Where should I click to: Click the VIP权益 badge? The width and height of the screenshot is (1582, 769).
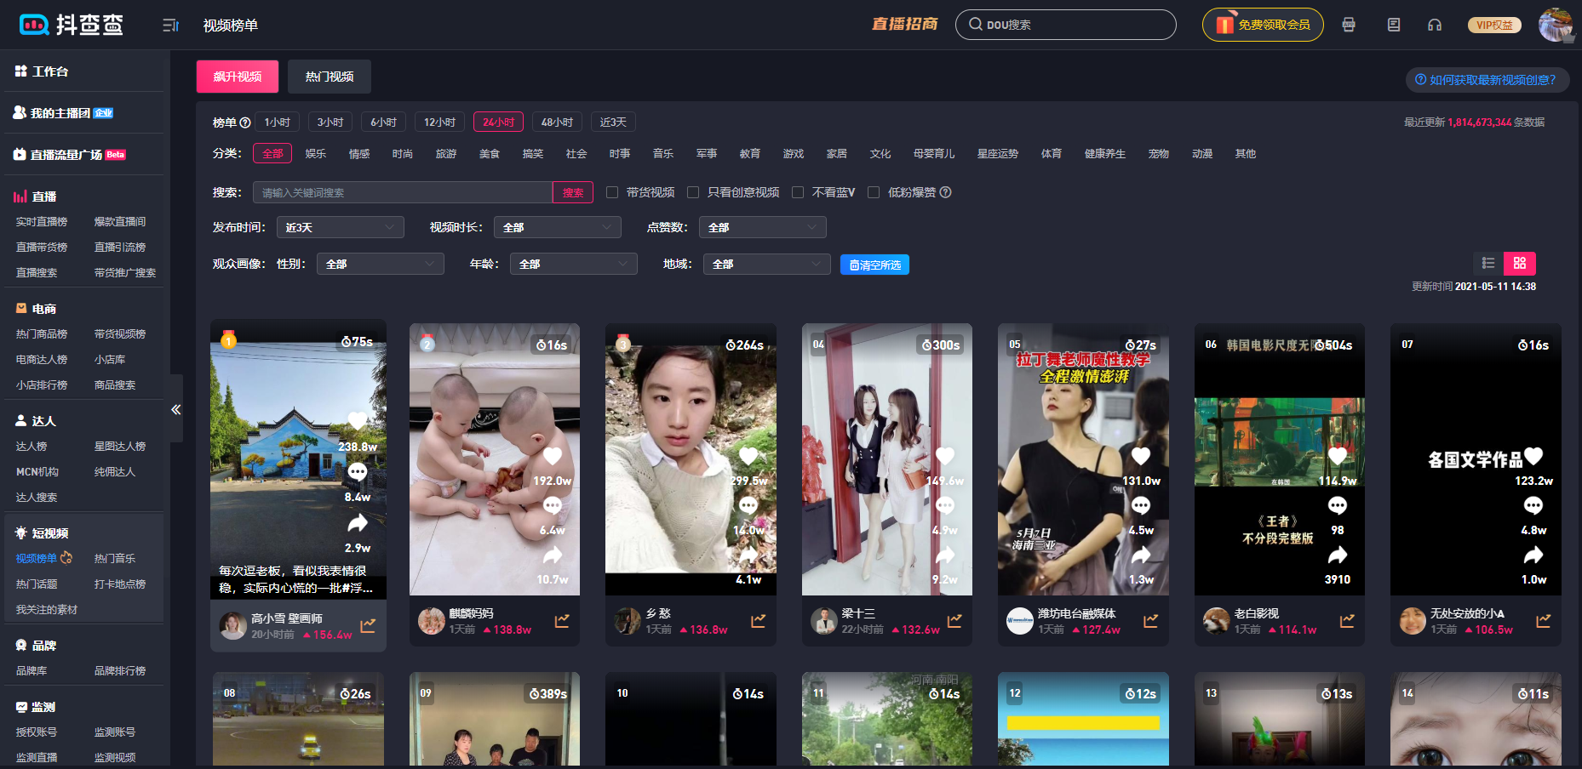click(1494, 25)
